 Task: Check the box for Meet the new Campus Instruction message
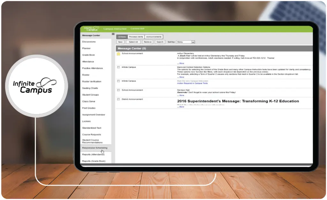(x=118, y=81)
